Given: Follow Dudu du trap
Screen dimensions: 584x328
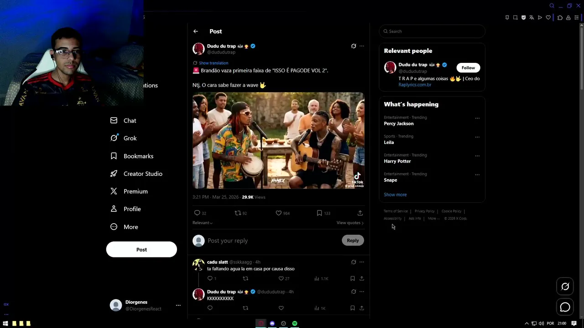Looking at the screenshot, I should tap(468, 68).
